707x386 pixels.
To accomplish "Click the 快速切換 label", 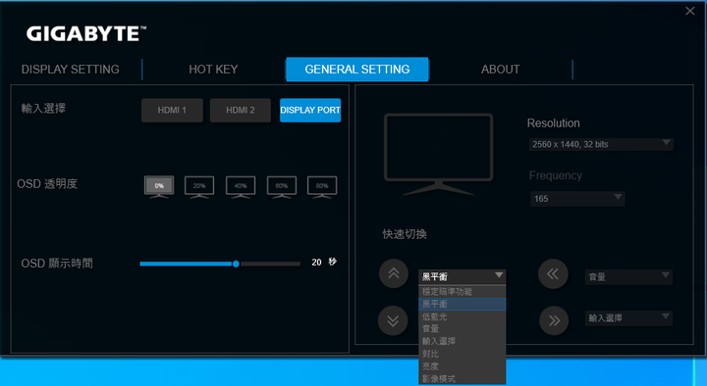I will (x=405, y=234).
